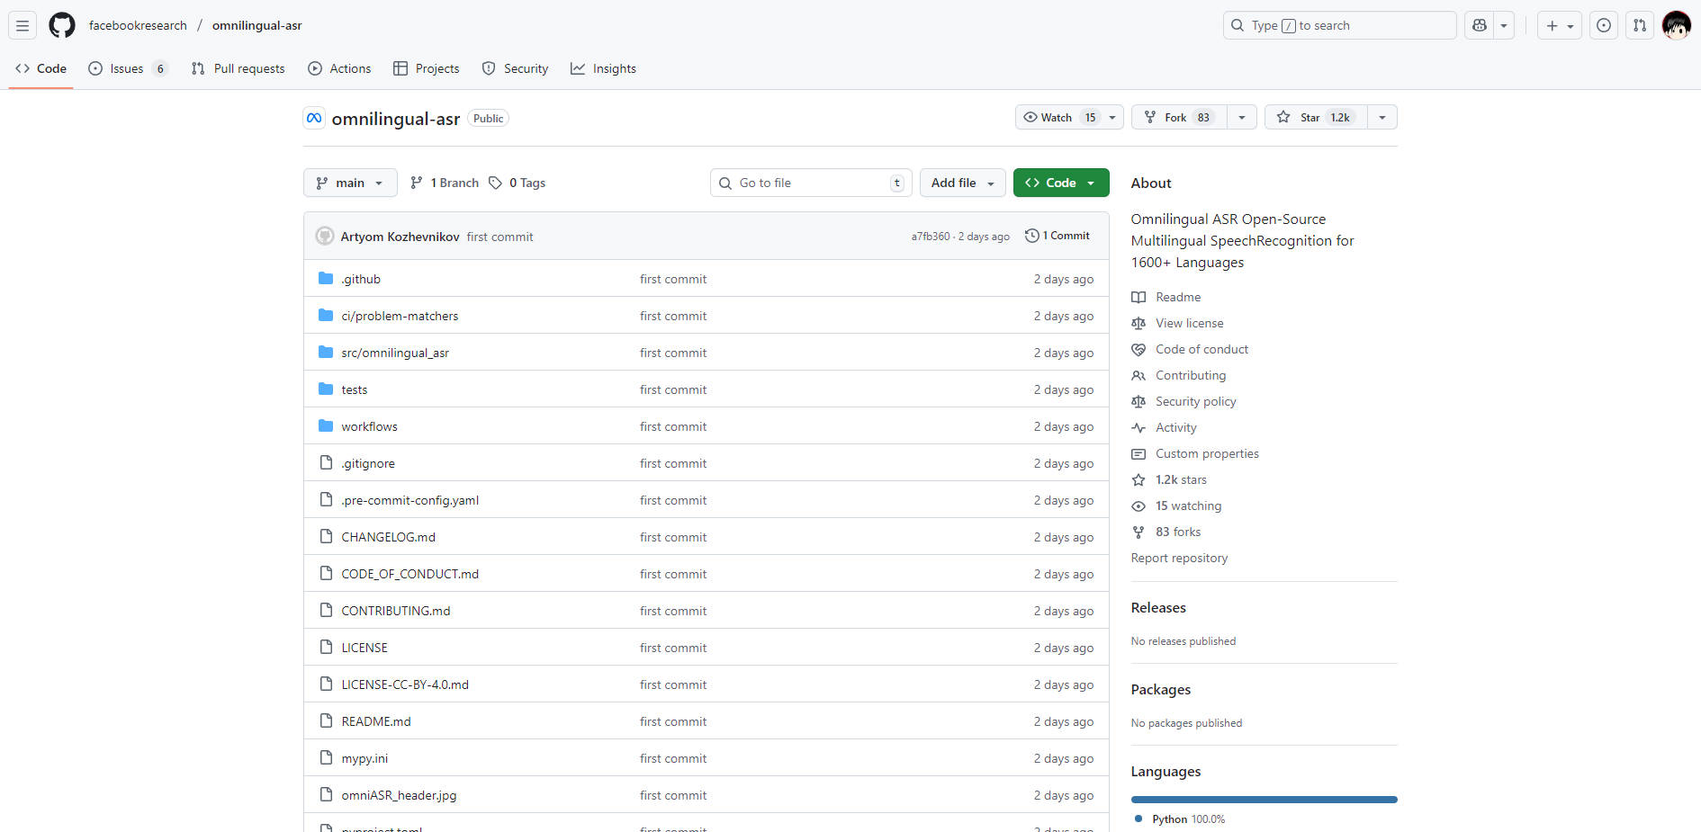Screen dimensions: 1701x832
Task: Click the user profile avatar
Action: click(x=1676, y=25)
